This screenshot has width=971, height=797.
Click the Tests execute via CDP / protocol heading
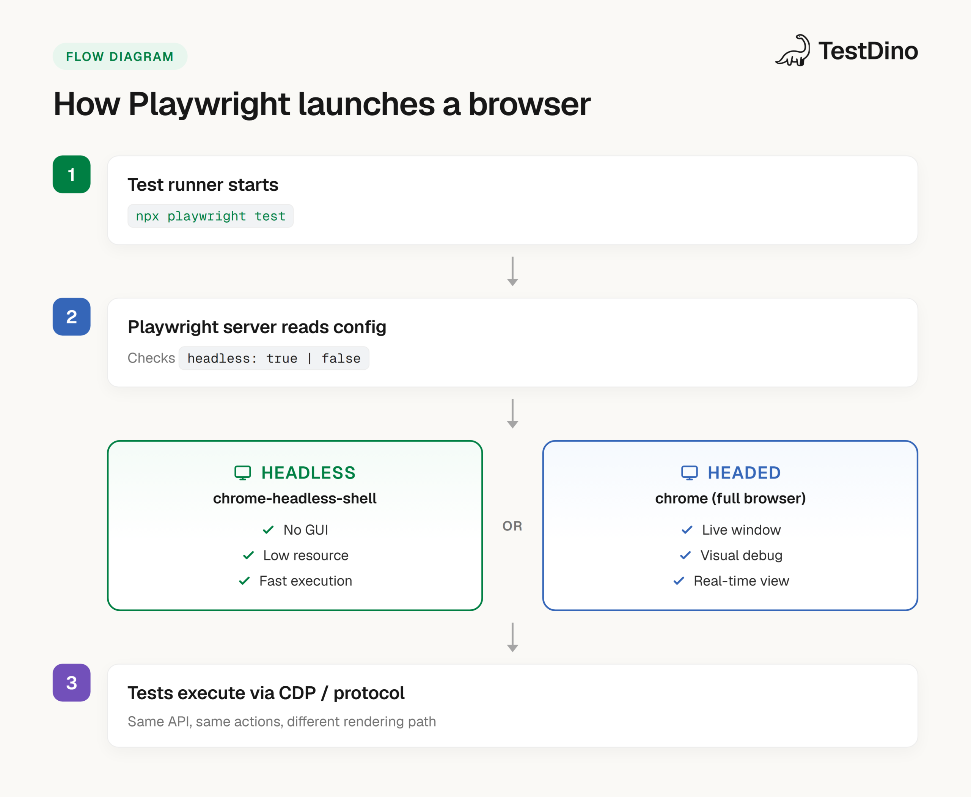[x=266, y=693]
